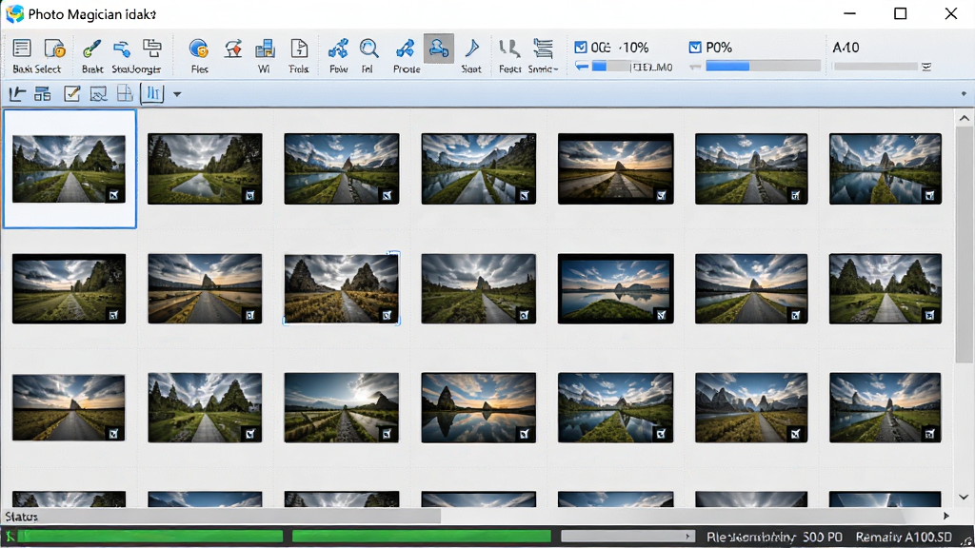Adjust the slider below the 10% checkbox
Viewport: 975px width, 548px height.
(610, 67)
